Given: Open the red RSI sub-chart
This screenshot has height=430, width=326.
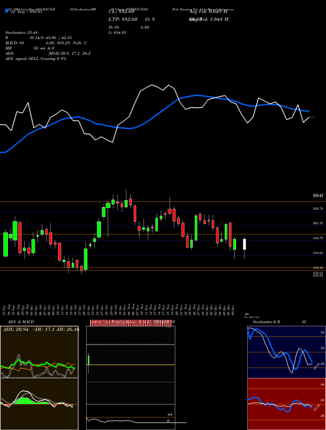Looking at the screenshot, I should coord(286,404).
